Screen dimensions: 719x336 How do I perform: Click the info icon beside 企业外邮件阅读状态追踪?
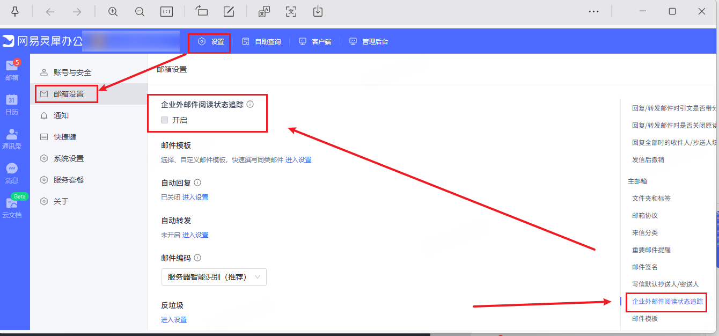(250, 105)
